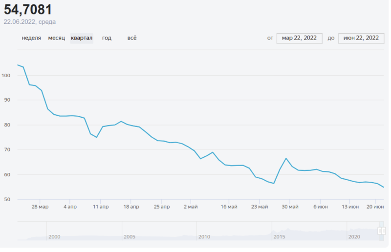Click the chart peak near 30 май

(286, 158)
